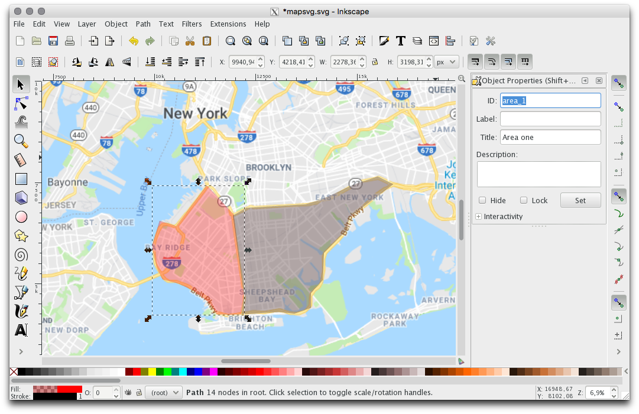Flip selected object horizontally
The height and width of the screenshot is (414, 639).
(x=109, y=62)
